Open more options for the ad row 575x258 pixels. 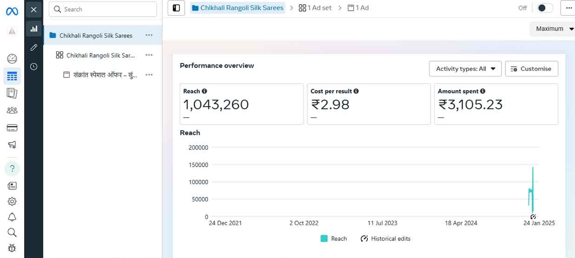[x=149, y=75]
